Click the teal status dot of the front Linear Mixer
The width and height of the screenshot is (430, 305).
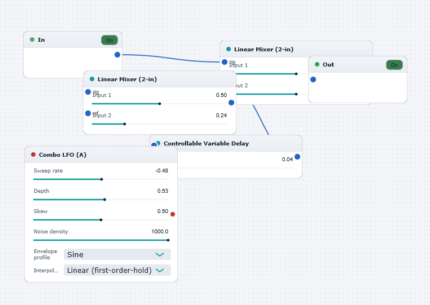point(92,79)
